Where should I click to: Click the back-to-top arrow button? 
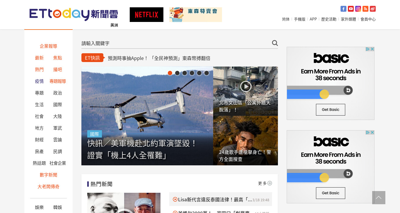[379, 197]
